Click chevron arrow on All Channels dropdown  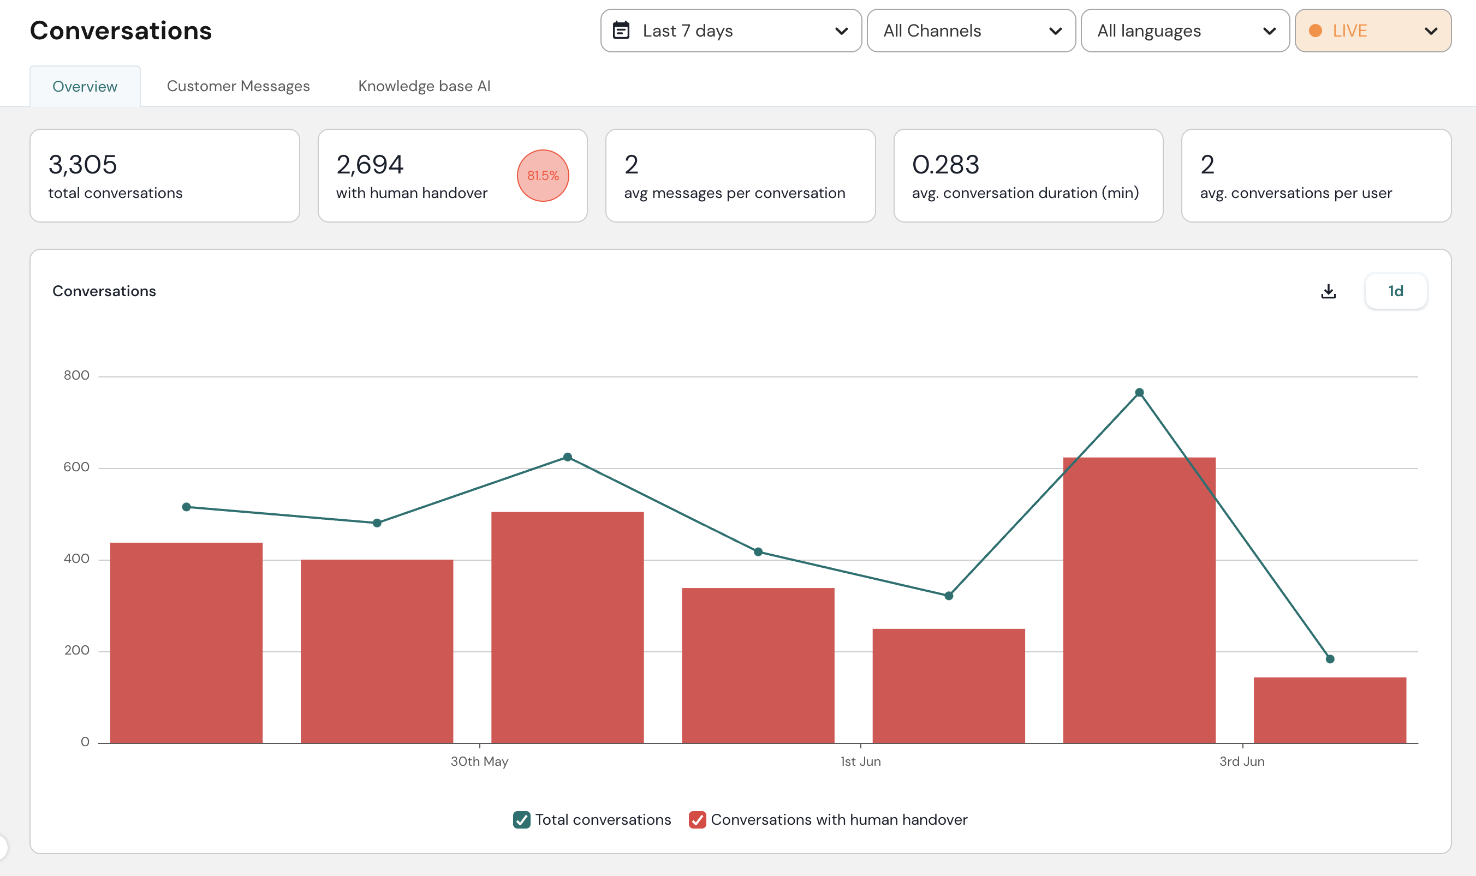pyautogui.click(x=1055, y=31)
